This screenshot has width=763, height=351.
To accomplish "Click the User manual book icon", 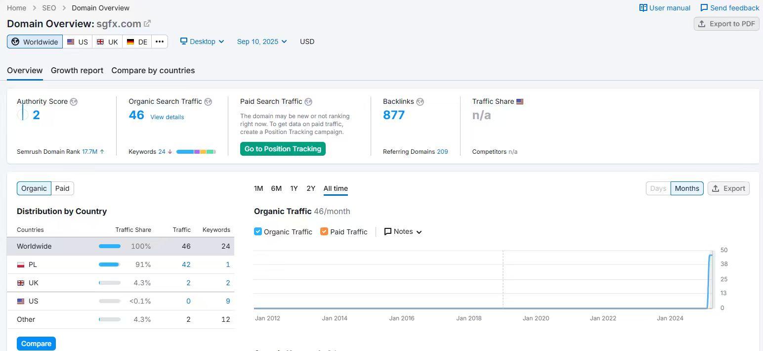I will click(643, 8).
